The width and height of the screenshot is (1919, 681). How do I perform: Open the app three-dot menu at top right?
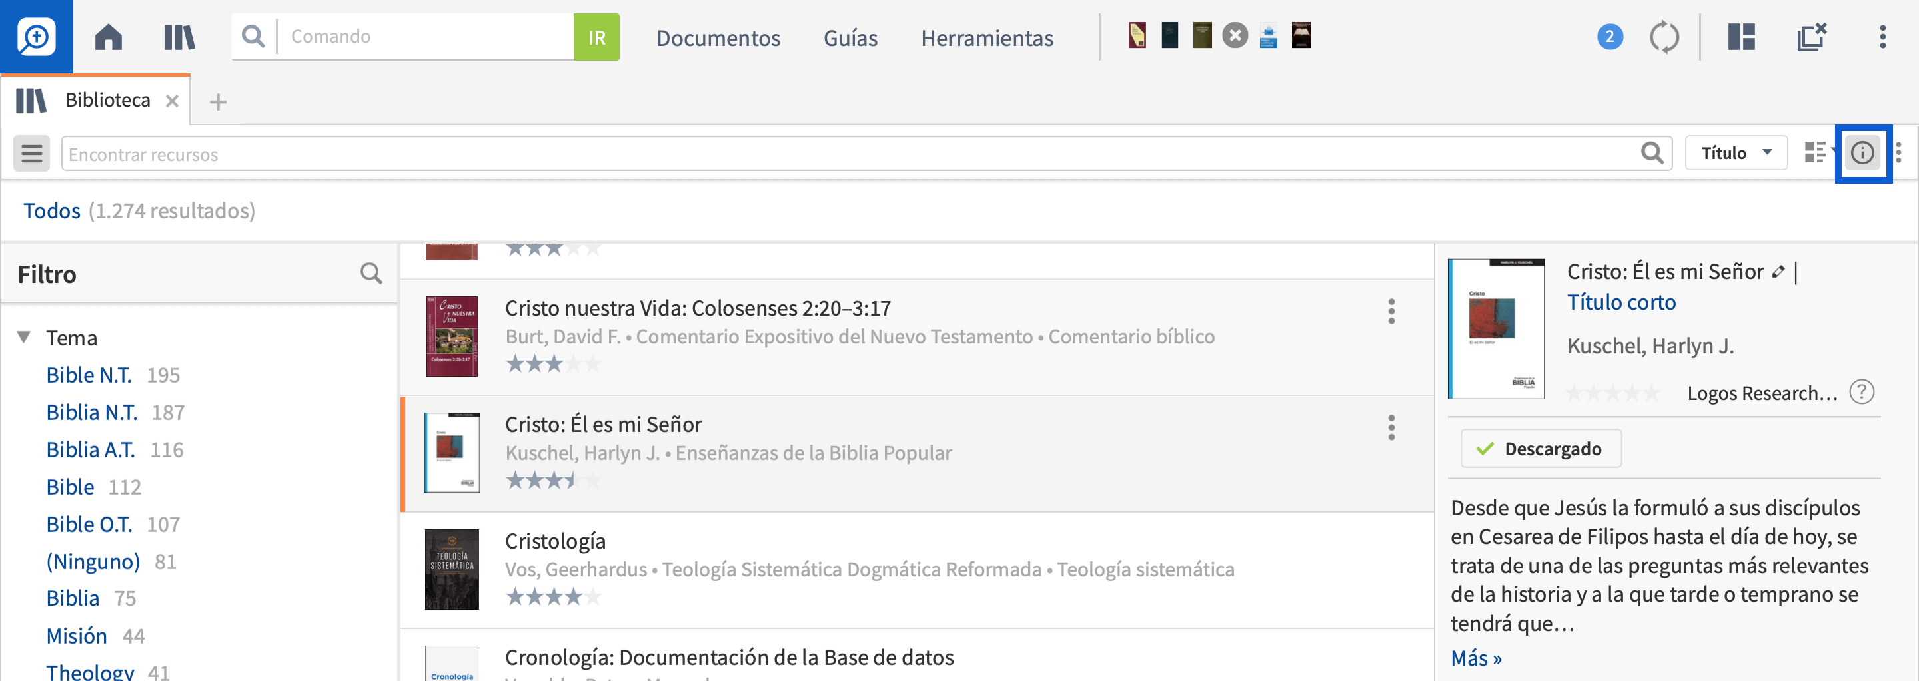pos(1882,37)
